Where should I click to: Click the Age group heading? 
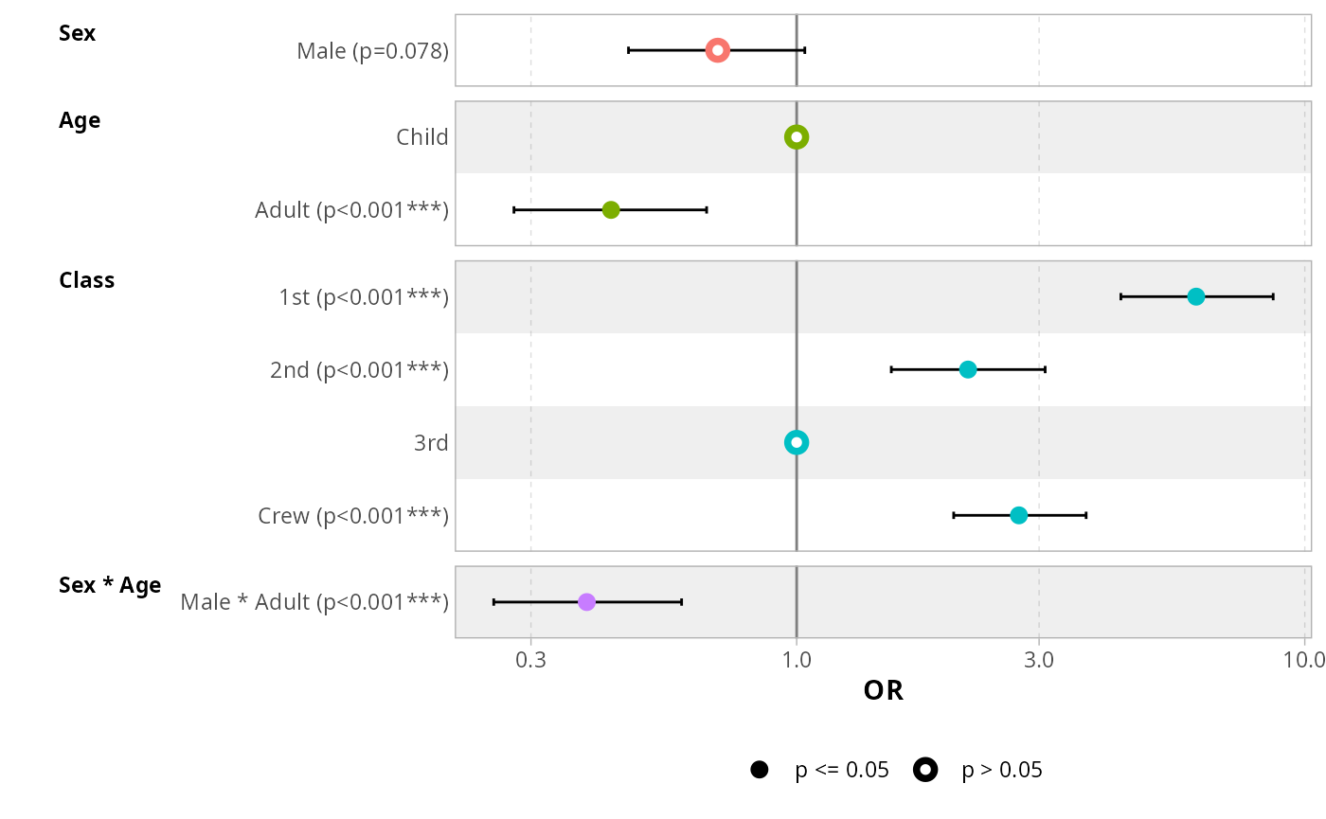click(80, 120)
